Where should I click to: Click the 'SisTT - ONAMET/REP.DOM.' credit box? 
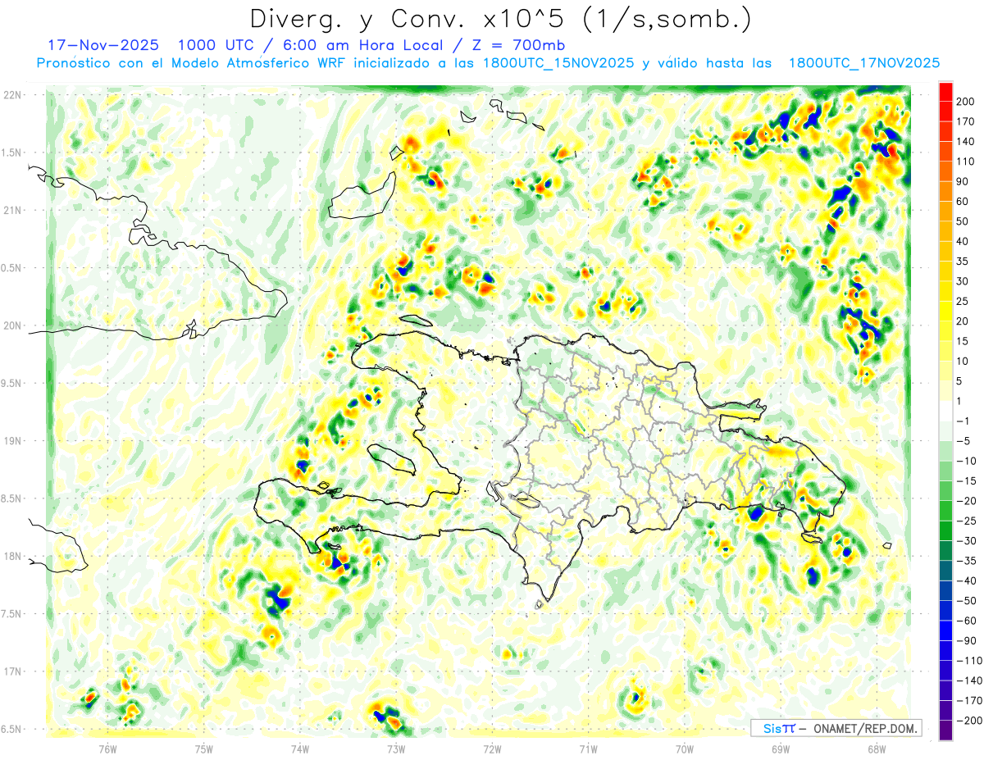pyautogui.click(x=836, y=728)
